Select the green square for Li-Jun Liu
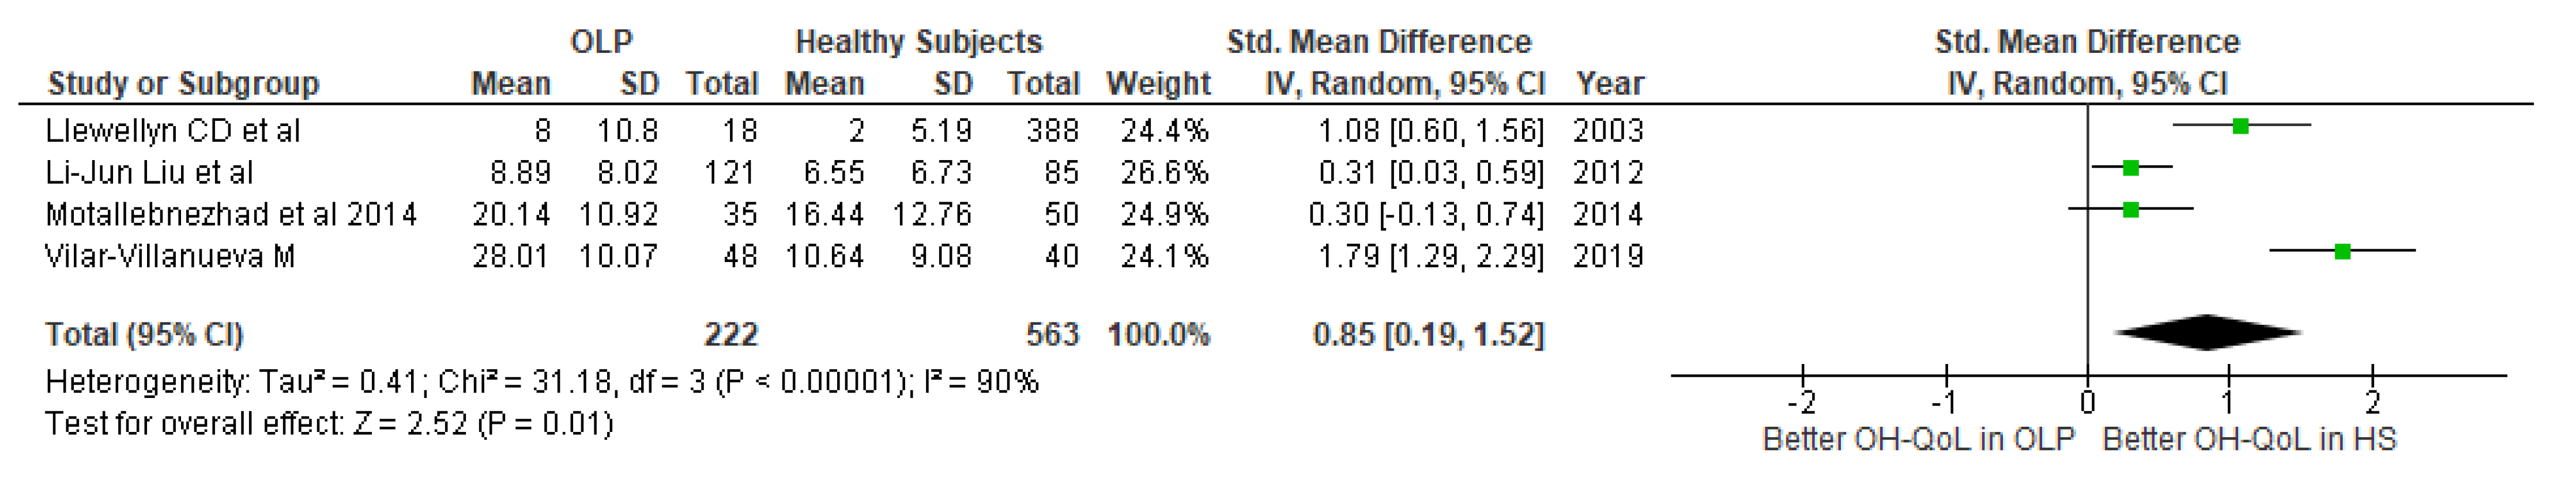The image size is (2576, 482). (2131, 168)
